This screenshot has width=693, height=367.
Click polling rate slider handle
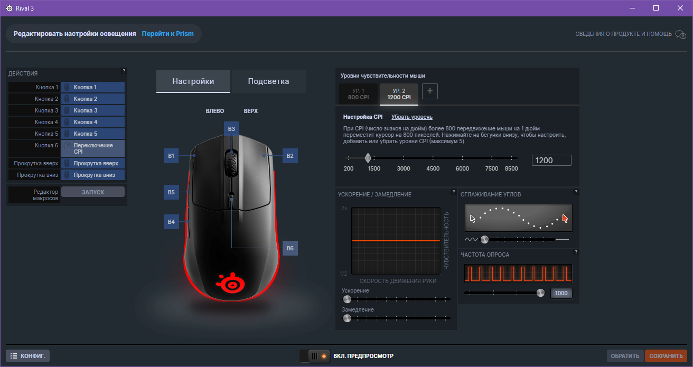pos(540,293)
